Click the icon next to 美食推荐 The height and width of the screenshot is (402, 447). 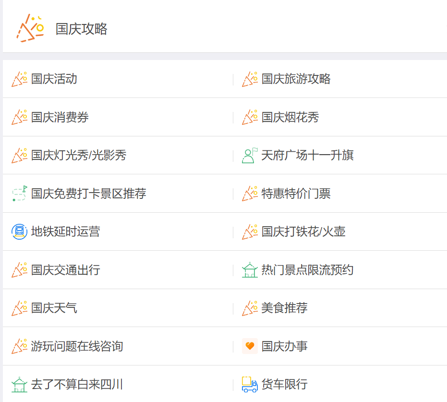(250, 308)
